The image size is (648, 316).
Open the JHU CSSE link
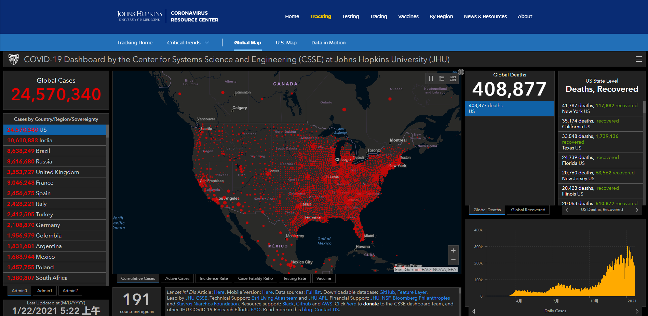[196, 298]
